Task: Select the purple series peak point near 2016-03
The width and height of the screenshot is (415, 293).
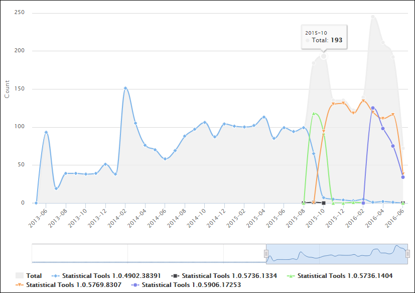Action: point(373,108)
